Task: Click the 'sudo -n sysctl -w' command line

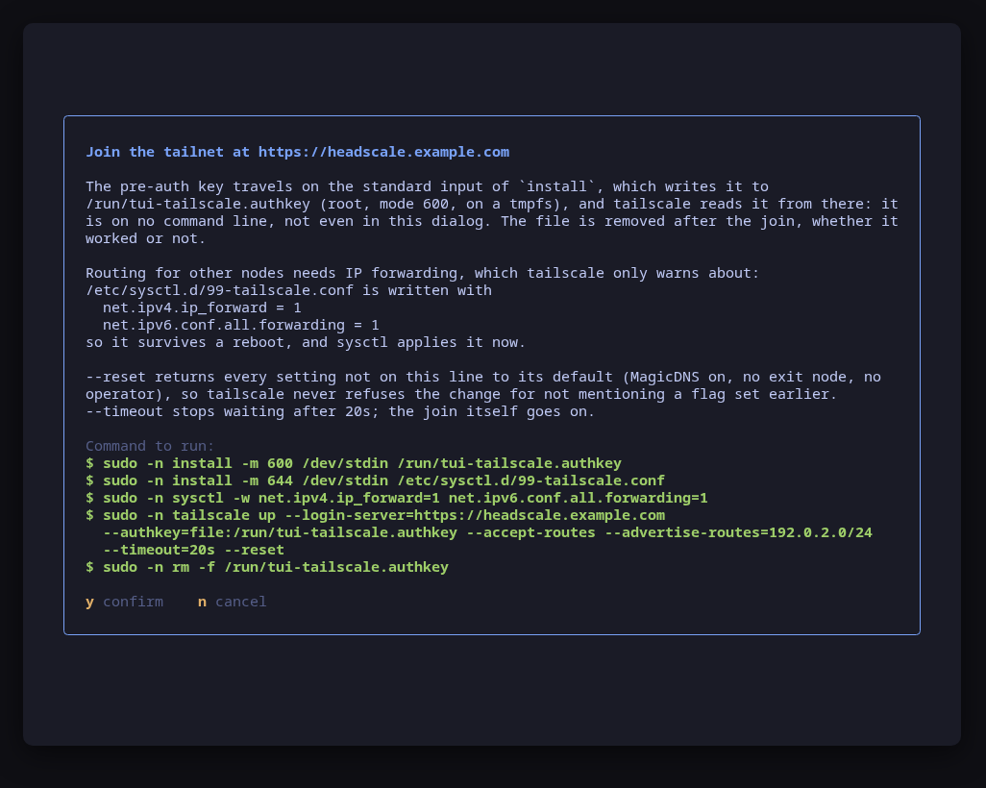Action: pyautogui.click(x=397, y=498)
